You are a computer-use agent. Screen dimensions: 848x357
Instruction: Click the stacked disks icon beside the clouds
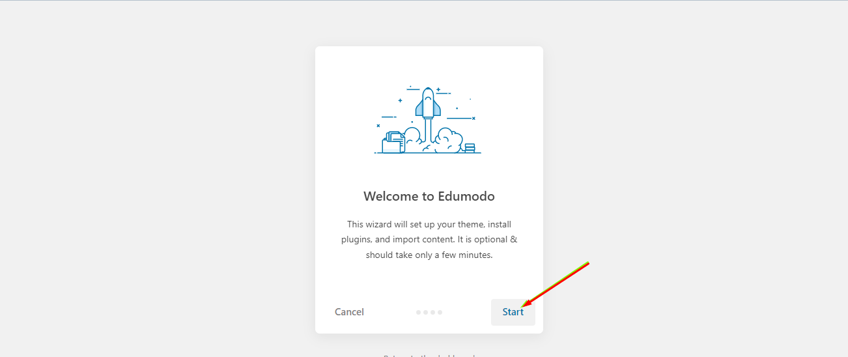470,148
